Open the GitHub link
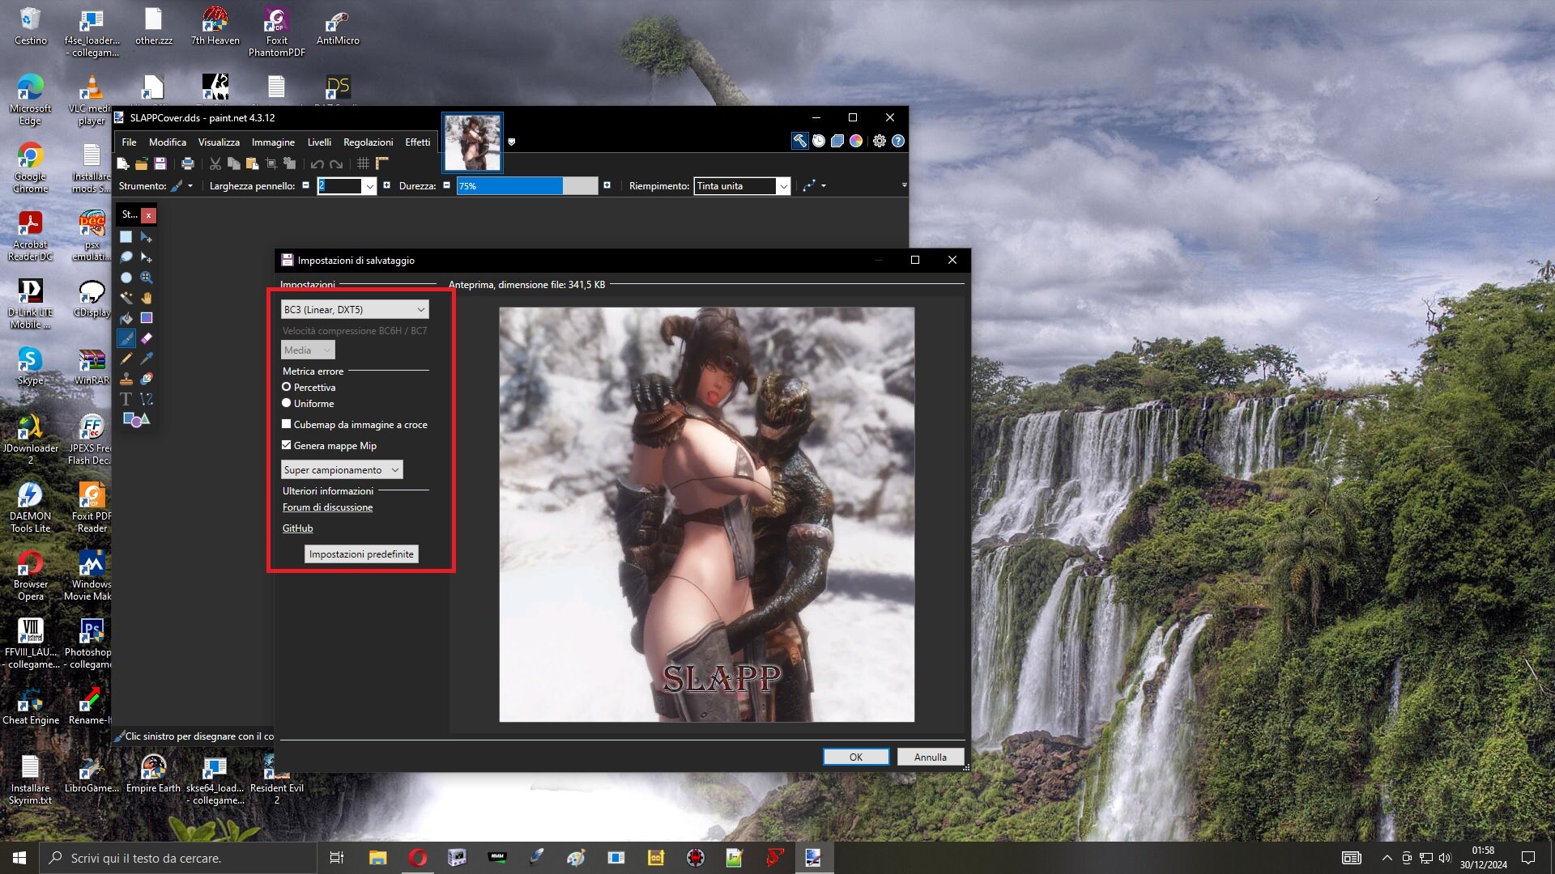The image size is (1555, 874). point(297,528)
